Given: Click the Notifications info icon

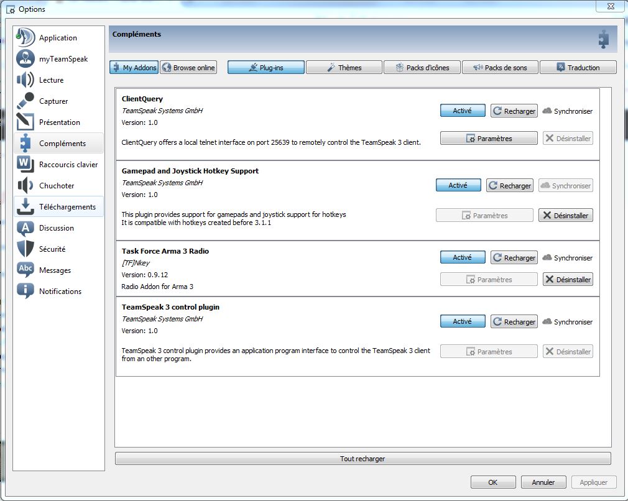Looking at the screenshot, I should [25, 292].
